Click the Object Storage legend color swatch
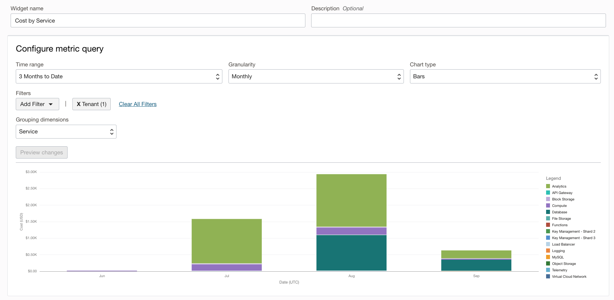This screenshot has height=300, width=614. coord(548,264)
